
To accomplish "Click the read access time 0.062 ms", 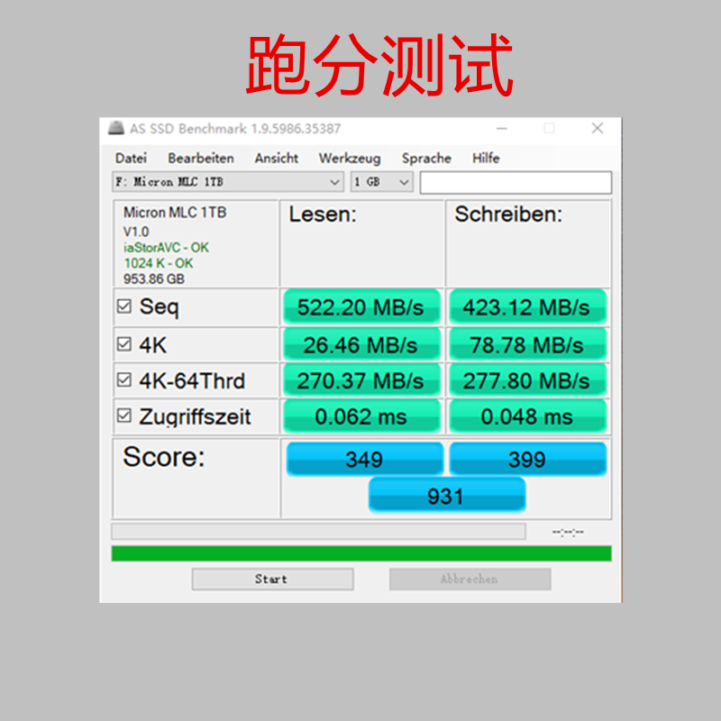I will [361, 416].
